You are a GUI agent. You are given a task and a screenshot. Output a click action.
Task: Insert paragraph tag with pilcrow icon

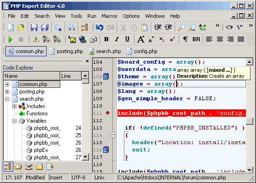(186, 39)
